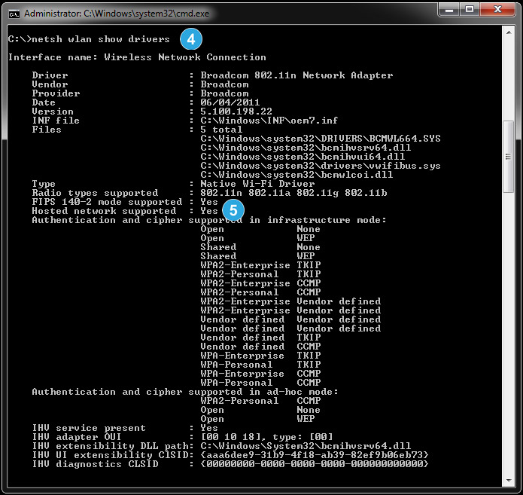The image size is (523, 495).
Task: Click 'FIPS 140-2 mode supported' label
Action: coord(107,202)
